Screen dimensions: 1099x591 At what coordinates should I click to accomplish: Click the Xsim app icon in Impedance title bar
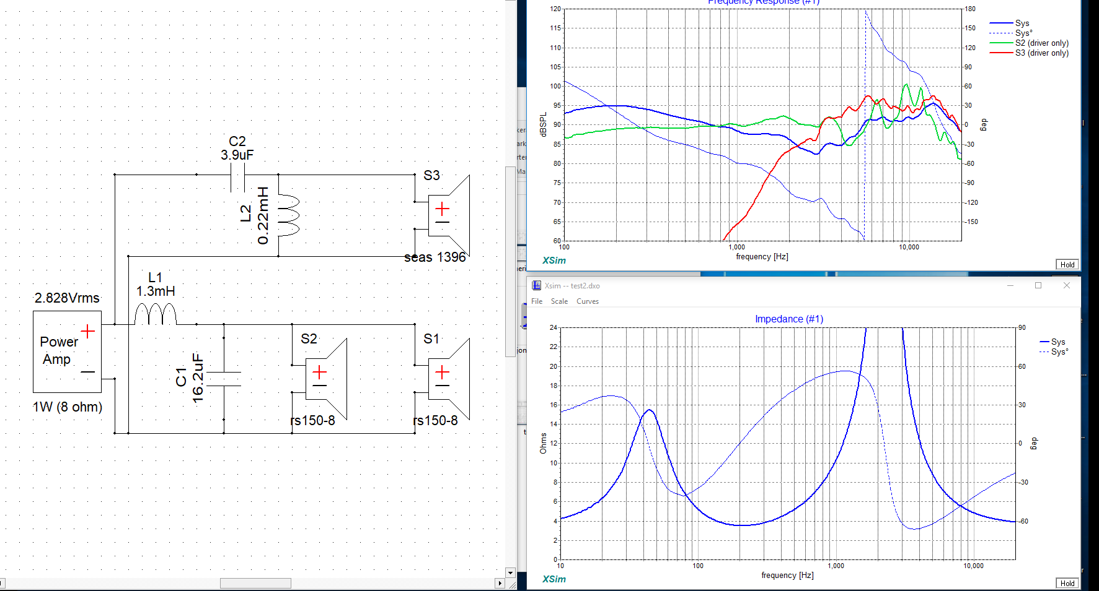click(537, 285)
